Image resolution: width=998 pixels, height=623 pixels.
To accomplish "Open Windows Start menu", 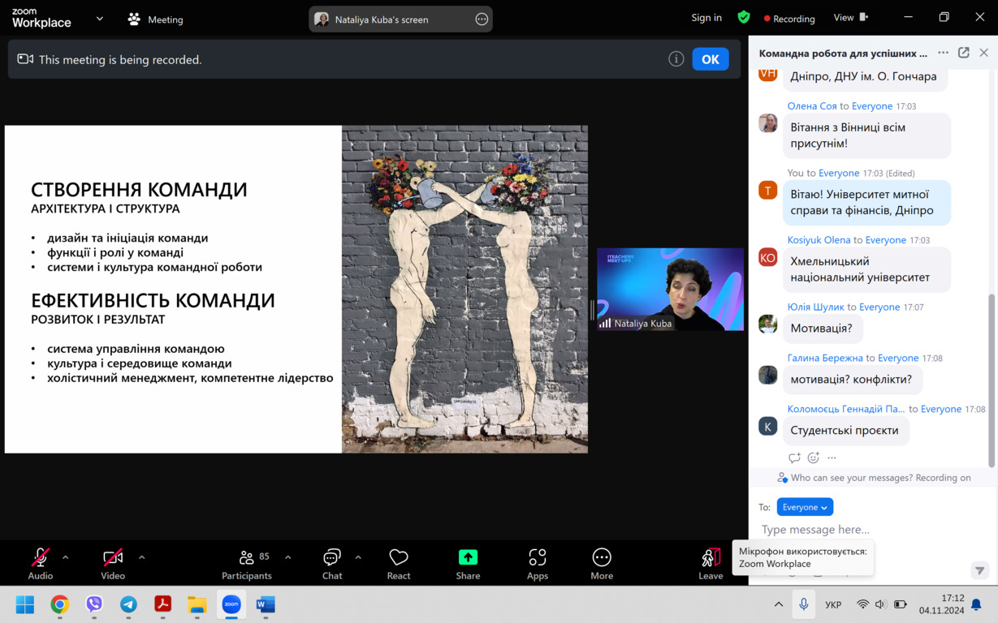I will click(25, 604).
